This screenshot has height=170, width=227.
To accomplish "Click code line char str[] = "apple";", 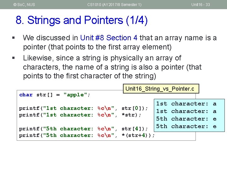I will (x=55, y=95).
